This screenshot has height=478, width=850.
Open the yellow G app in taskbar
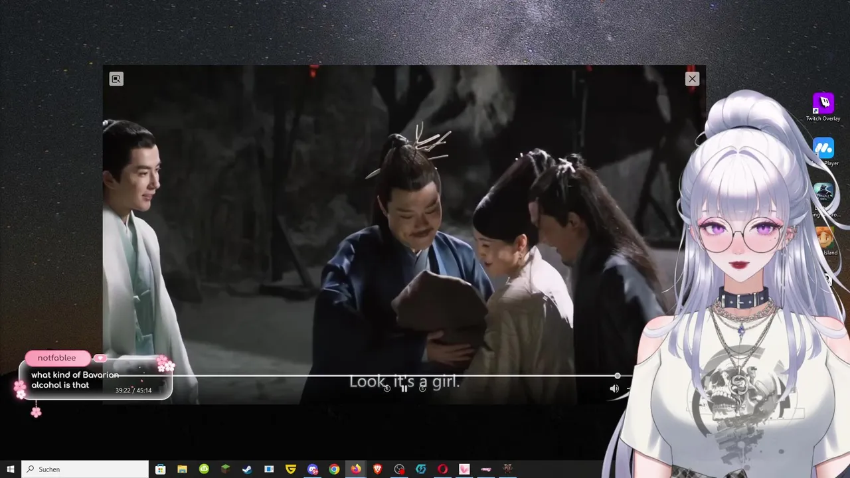[290, 469]
